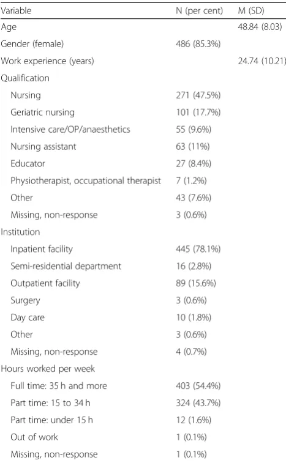Click the M (SD) column header
The image size is (286, 463).
point(251,11)
